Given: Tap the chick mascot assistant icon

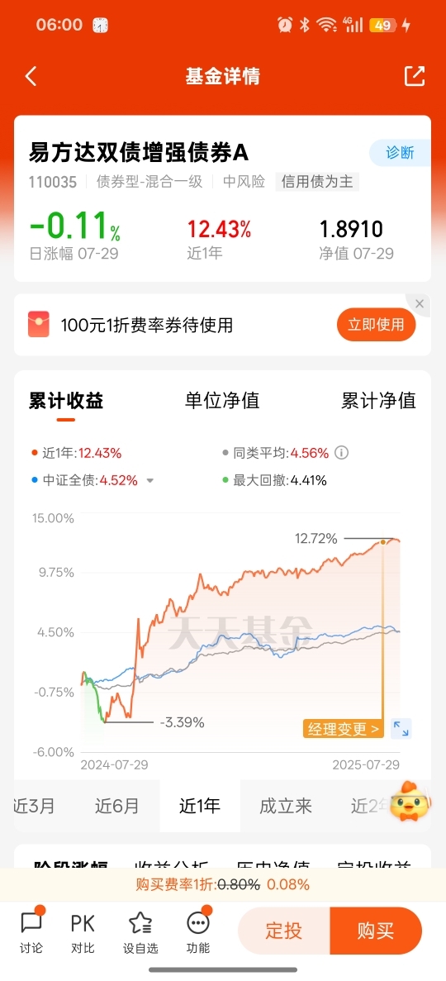Looking at the screenshot, I should pos(410,802).
